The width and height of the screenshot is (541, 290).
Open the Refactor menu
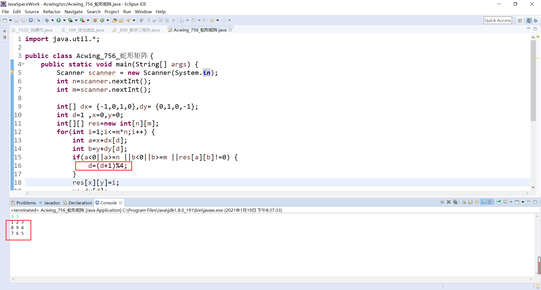(52, 12)
